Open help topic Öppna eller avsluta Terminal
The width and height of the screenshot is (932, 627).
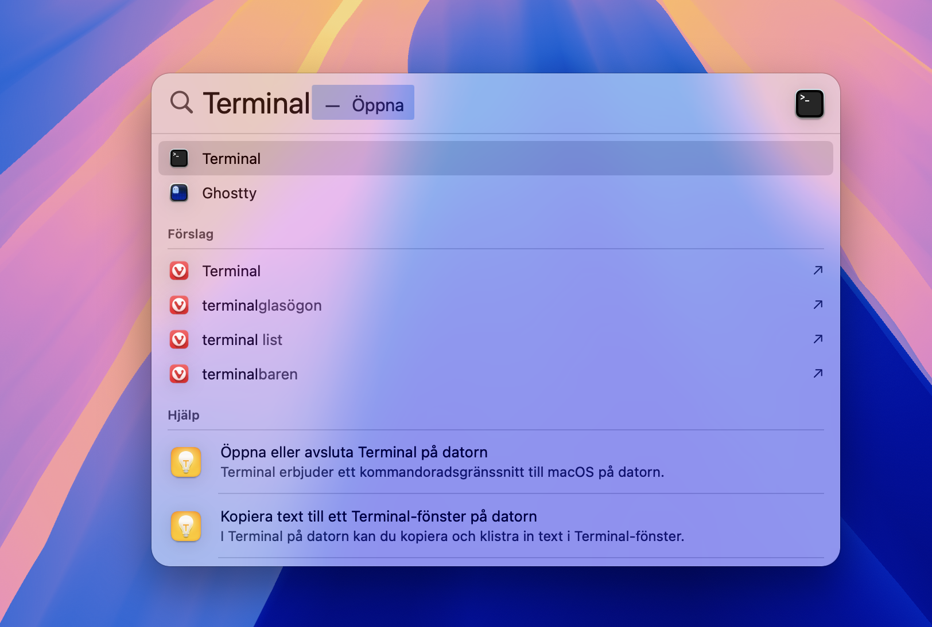tap(496, 462)
